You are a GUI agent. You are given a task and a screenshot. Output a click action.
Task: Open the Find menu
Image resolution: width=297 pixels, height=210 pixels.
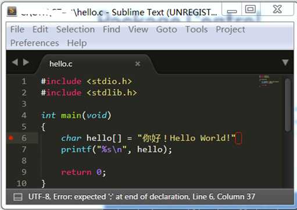(112, 30)
